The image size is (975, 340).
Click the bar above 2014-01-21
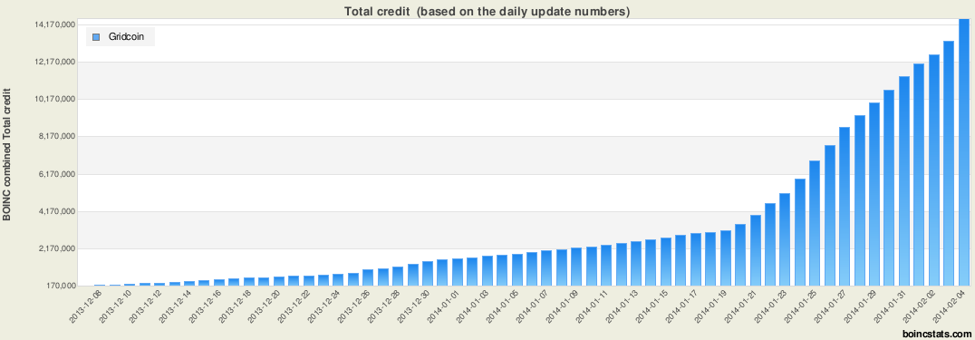[x=755, y=250]
